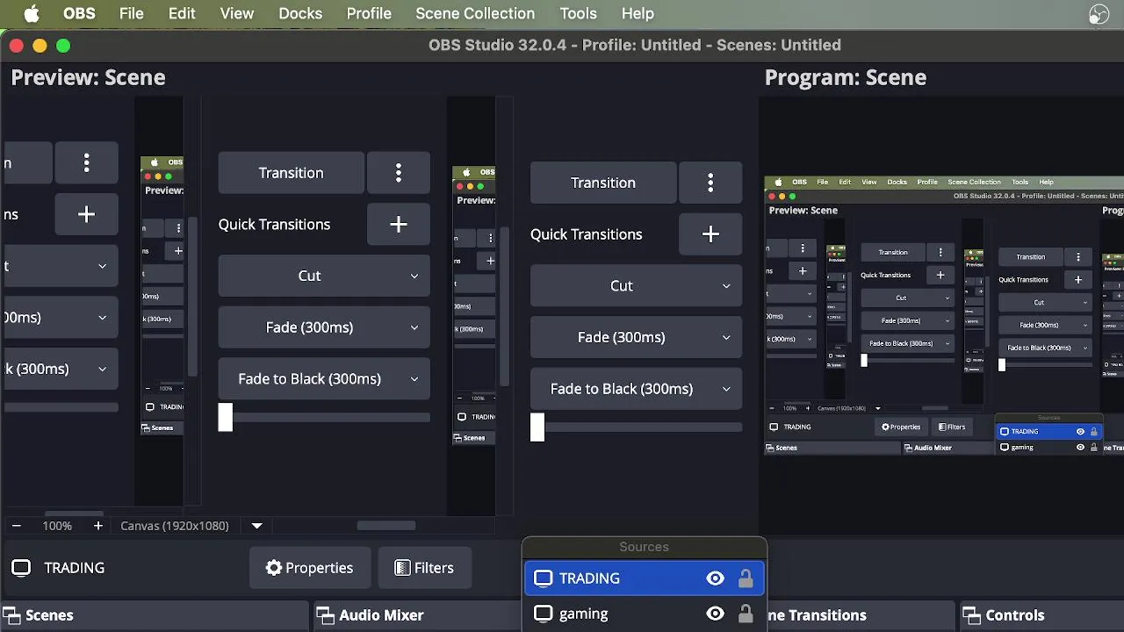
Task: Click the monitor icon on the TRADING source row
Action: pyautogui.click(x=544, y=578)
